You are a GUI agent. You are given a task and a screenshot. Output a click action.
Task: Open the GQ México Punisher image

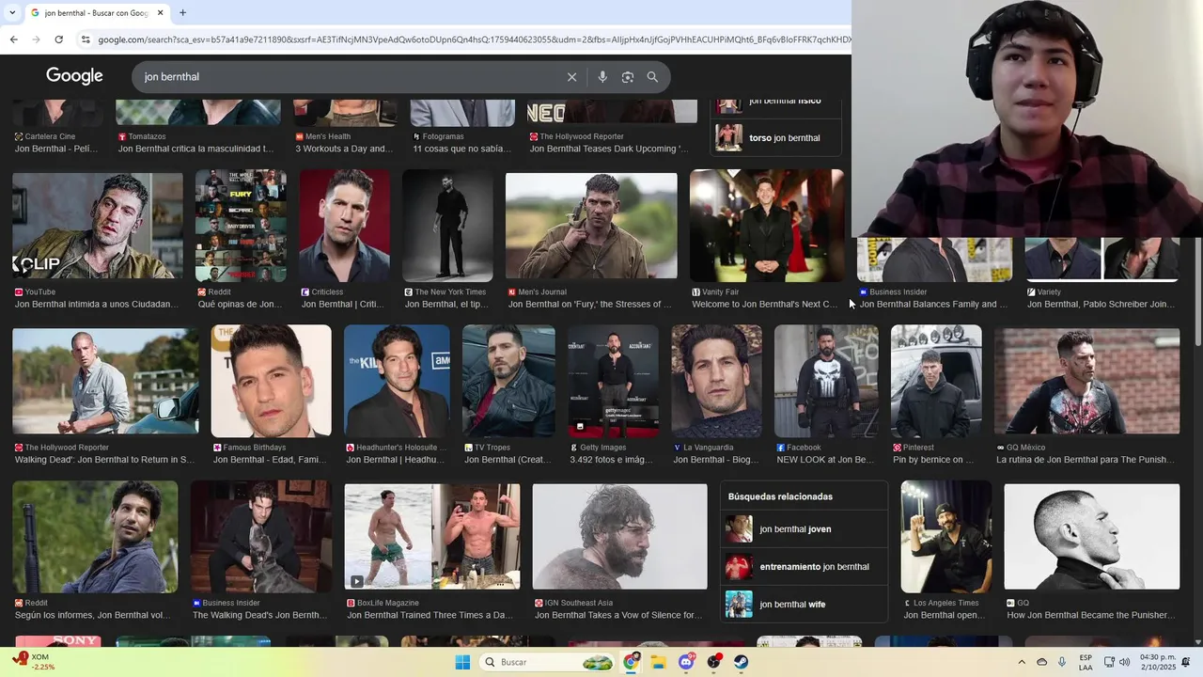(1086, 381)
